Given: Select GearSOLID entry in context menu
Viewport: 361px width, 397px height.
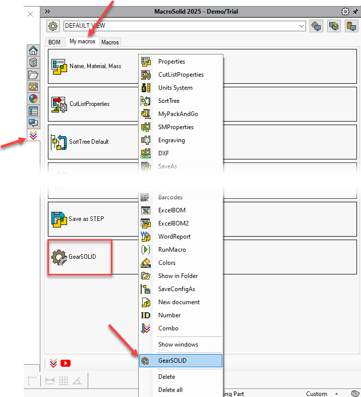Looking at the screenshot, I should coord(181,361).
